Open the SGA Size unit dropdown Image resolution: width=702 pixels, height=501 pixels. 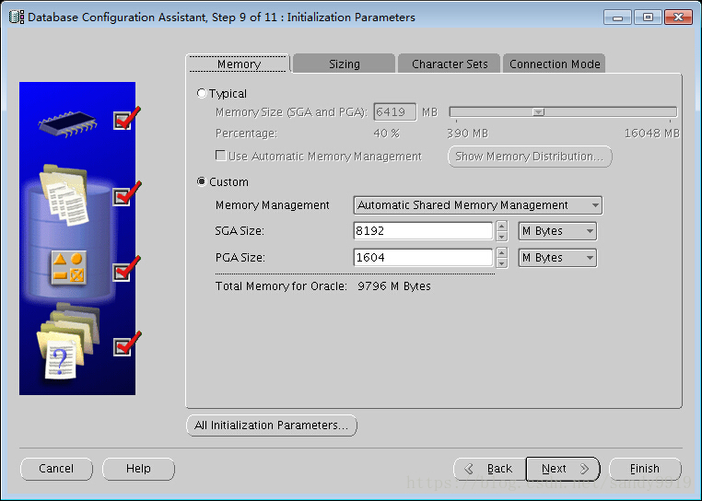pyautogui.click(x=557, y=231)
